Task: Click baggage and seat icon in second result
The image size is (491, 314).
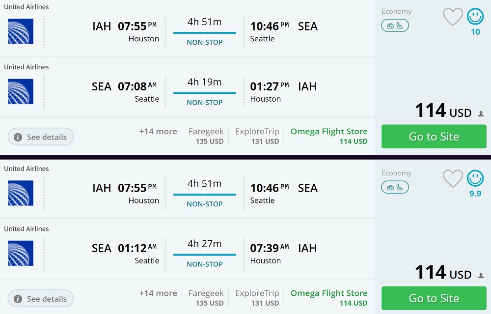Action: click(x=395, y=187)
